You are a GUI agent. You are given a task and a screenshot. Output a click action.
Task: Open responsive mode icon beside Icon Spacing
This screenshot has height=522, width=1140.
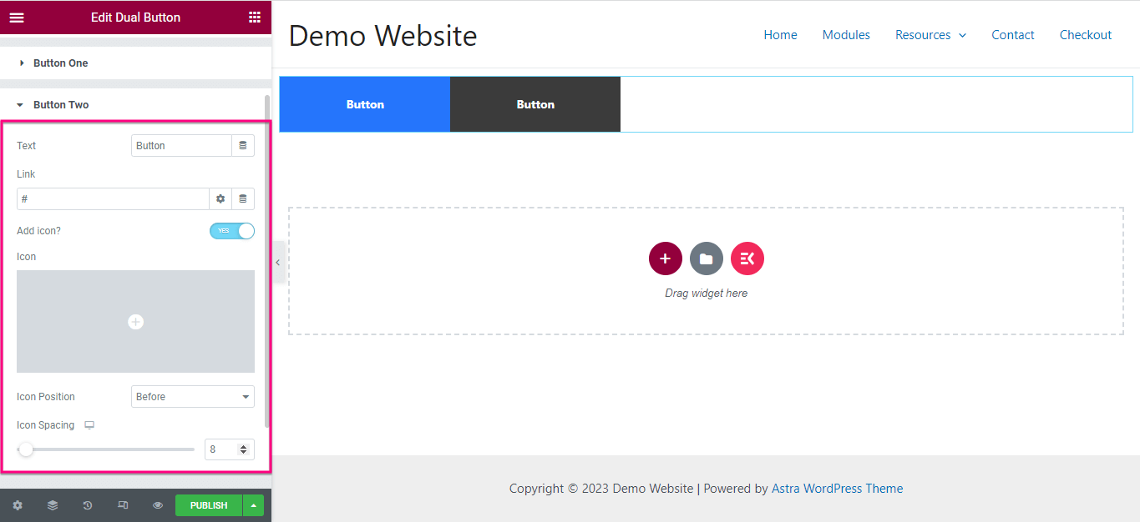[89, 425]
